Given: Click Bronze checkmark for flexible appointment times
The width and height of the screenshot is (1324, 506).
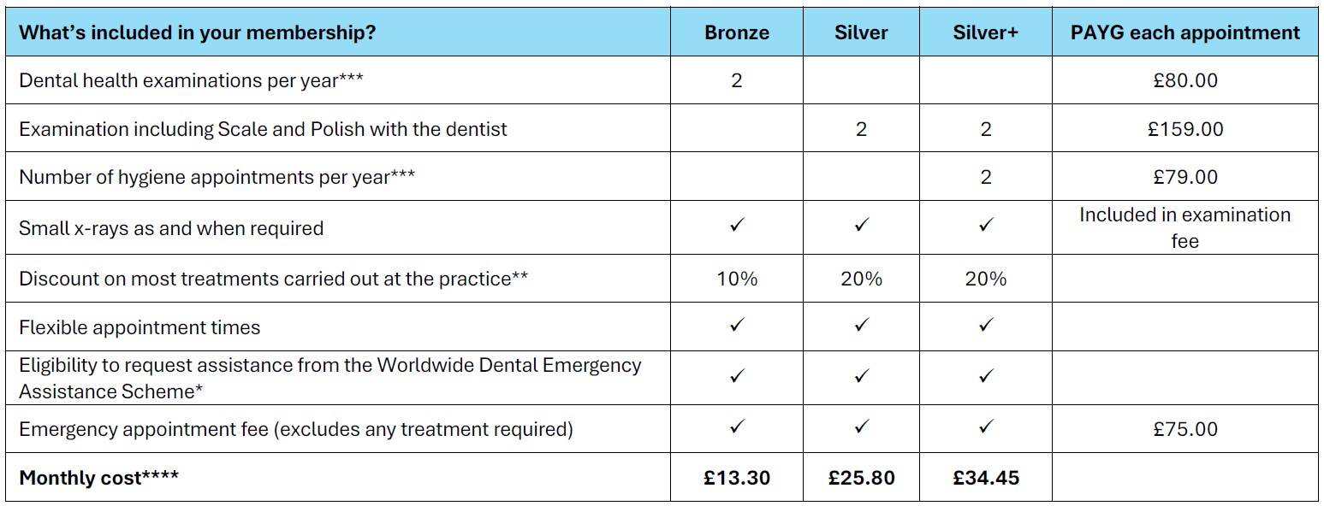Looking at the screenshot, I should point(737,326).
